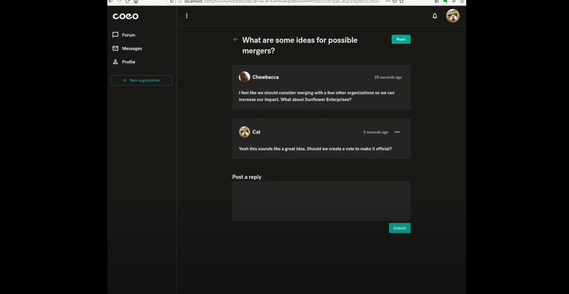Reload the page in the browser
Image resolution: width=569 pixels, height=294 pixels.
pyautogui.click(x=127, y=2)
